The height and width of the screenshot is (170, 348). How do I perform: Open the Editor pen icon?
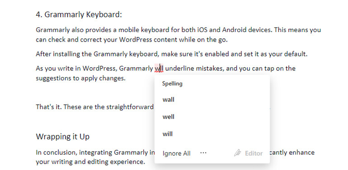(237, 153)
